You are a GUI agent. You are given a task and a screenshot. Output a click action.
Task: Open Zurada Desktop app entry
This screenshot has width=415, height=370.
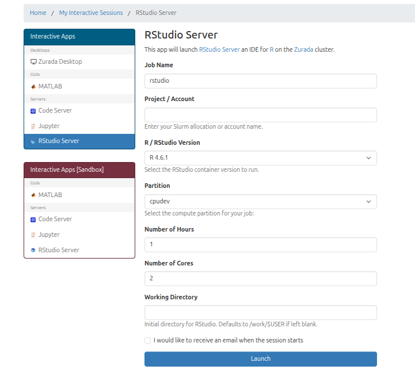click(79, 62)
